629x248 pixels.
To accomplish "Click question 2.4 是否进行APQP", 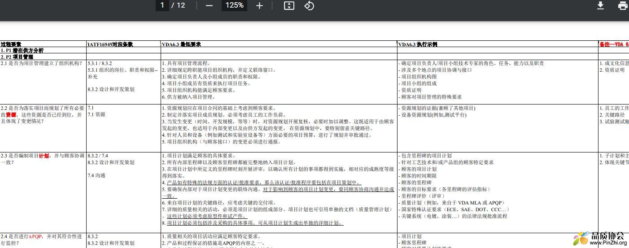I will (41, 239).
